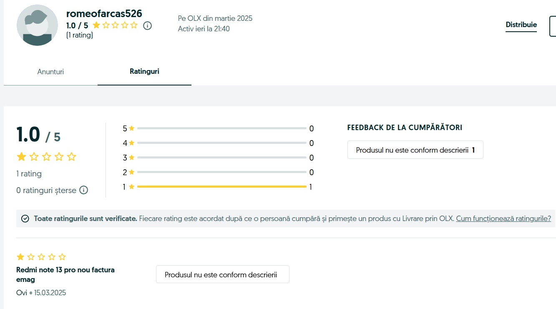The height and width of the screenshot is (309, 556).
Task: Click the verified checkmark icon in banner
Action: (25, 219)
